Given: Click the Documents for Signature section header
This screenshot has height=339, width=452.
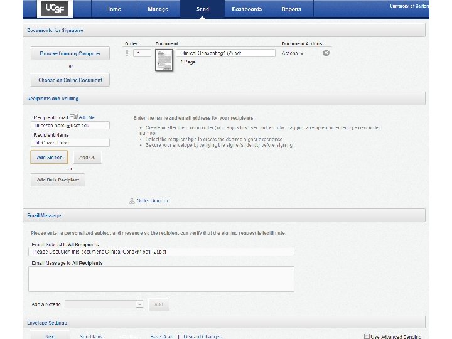Looking at the screenshot, I should click(x=224, y=30).
